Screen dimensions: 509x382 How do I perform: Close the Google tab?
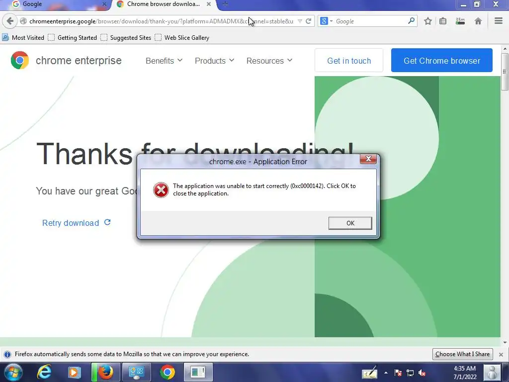click(104, 4)
